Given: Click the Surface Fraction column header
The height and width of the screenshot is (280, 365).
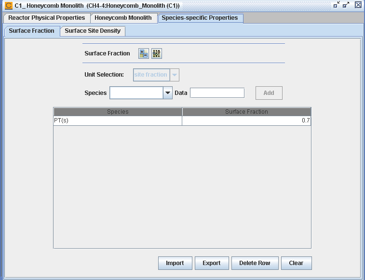Looking at the screenshot, I should tap(246, 112).
